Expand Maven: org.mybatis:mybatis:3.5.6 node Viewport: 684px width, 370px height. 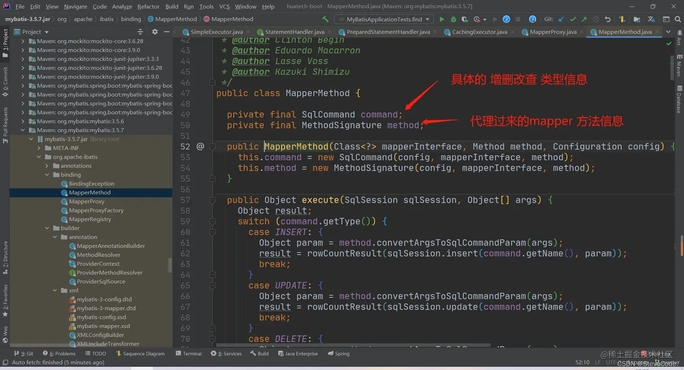(x=23, y=121)
